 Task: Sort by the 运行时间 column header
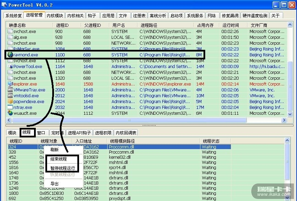coord(233,25)
